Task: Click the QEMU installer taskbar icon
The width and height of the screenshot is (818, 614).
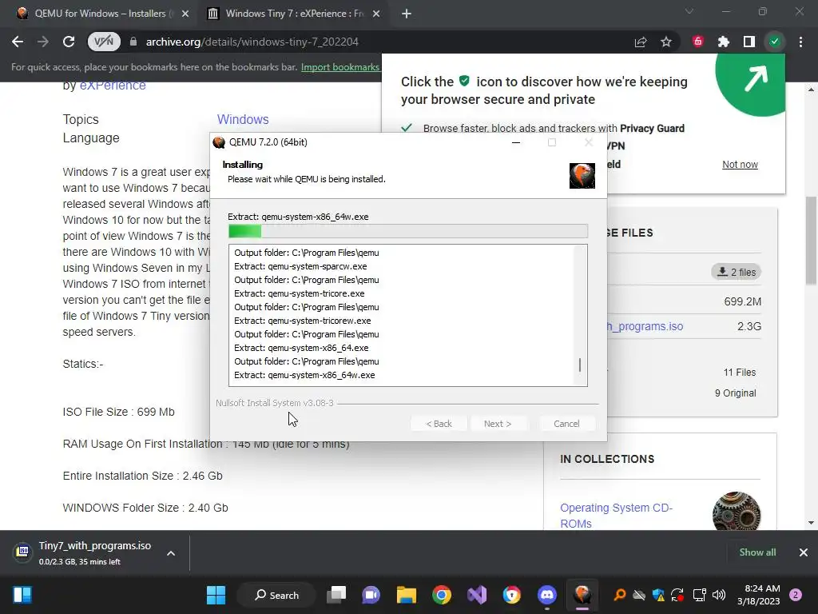Action: click(x=582, y=595)
